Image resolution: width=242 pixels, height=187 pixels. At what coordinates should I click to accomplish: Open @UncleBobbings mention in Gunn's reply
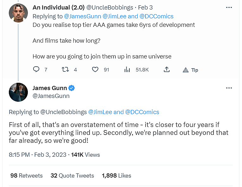coord(64,112)
